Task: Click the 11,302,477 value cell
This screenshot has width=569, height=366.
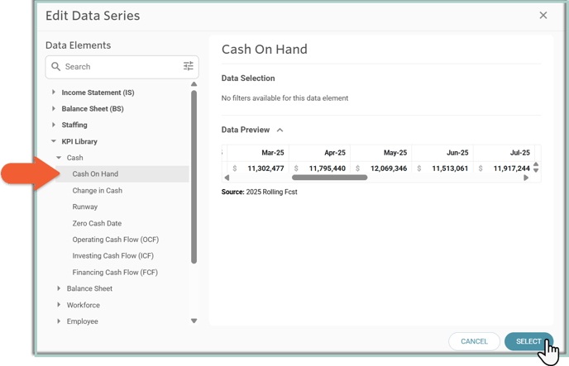Action: pyautogui.click(x=258, y=169)
